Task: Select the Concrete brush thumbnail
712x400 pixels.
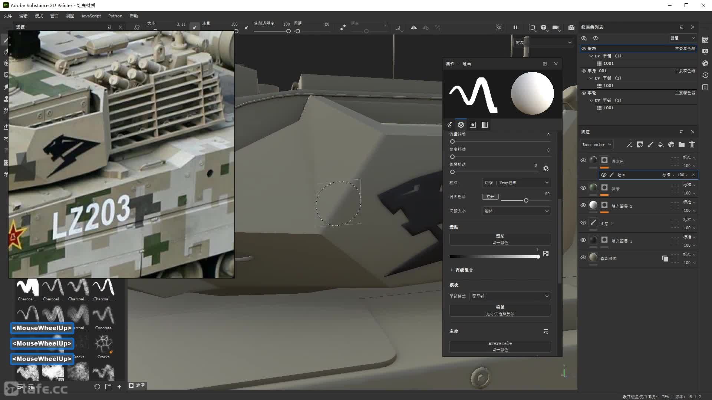Action: (x=103, y=316)
